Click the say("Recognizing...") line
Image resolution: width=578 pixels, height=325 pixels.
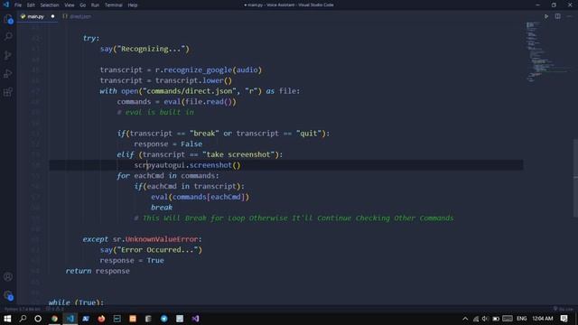coord(144,49)
